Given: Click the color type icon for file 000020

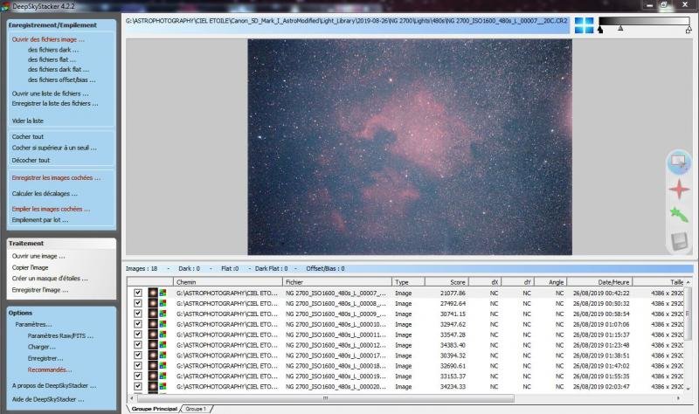Looking at the screenshot, I should 163,386.
